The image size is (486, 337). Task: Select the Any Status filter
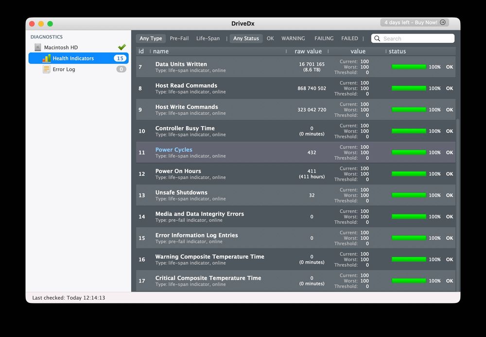coord(246,38)
